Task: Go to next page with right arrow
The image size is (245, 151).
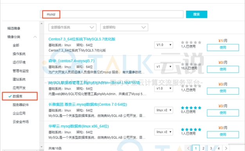Action: click(226, 148)
